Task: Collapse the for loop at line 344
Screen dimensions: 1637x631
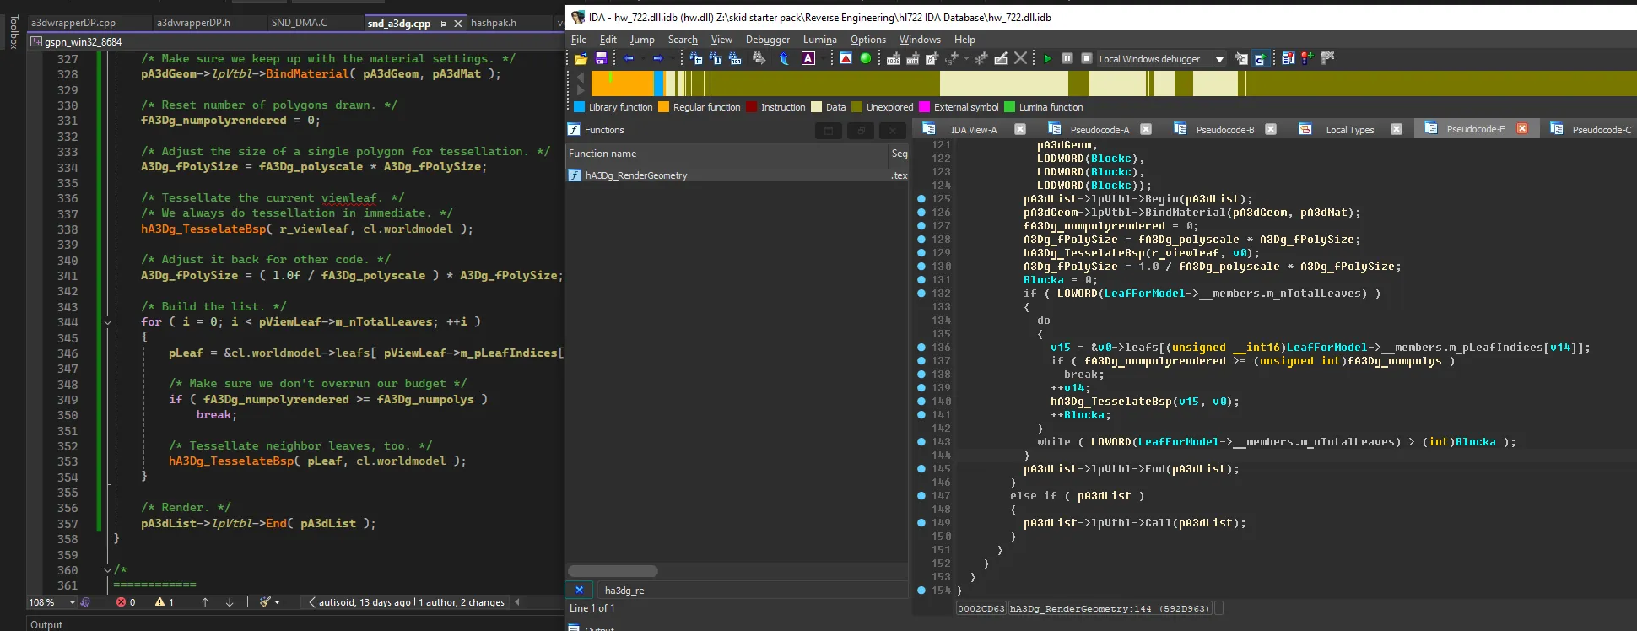Action: (x=107, y=322)
